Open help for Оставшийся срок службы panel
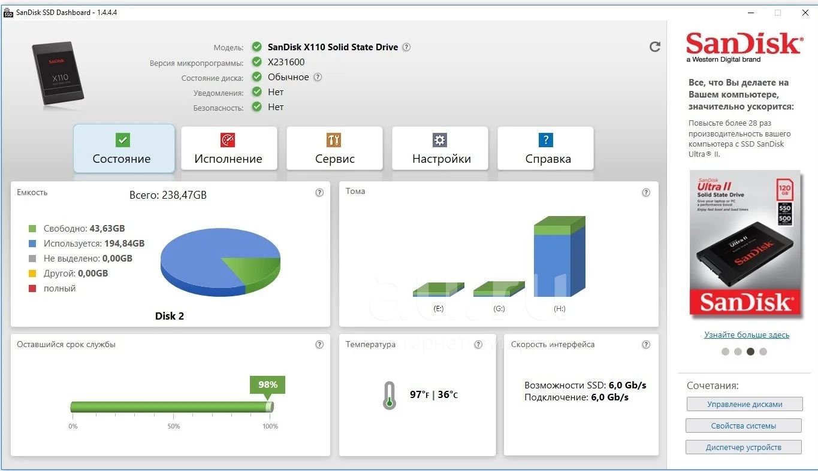The width and height of the screenshot is (818, 471). point(319,345)
